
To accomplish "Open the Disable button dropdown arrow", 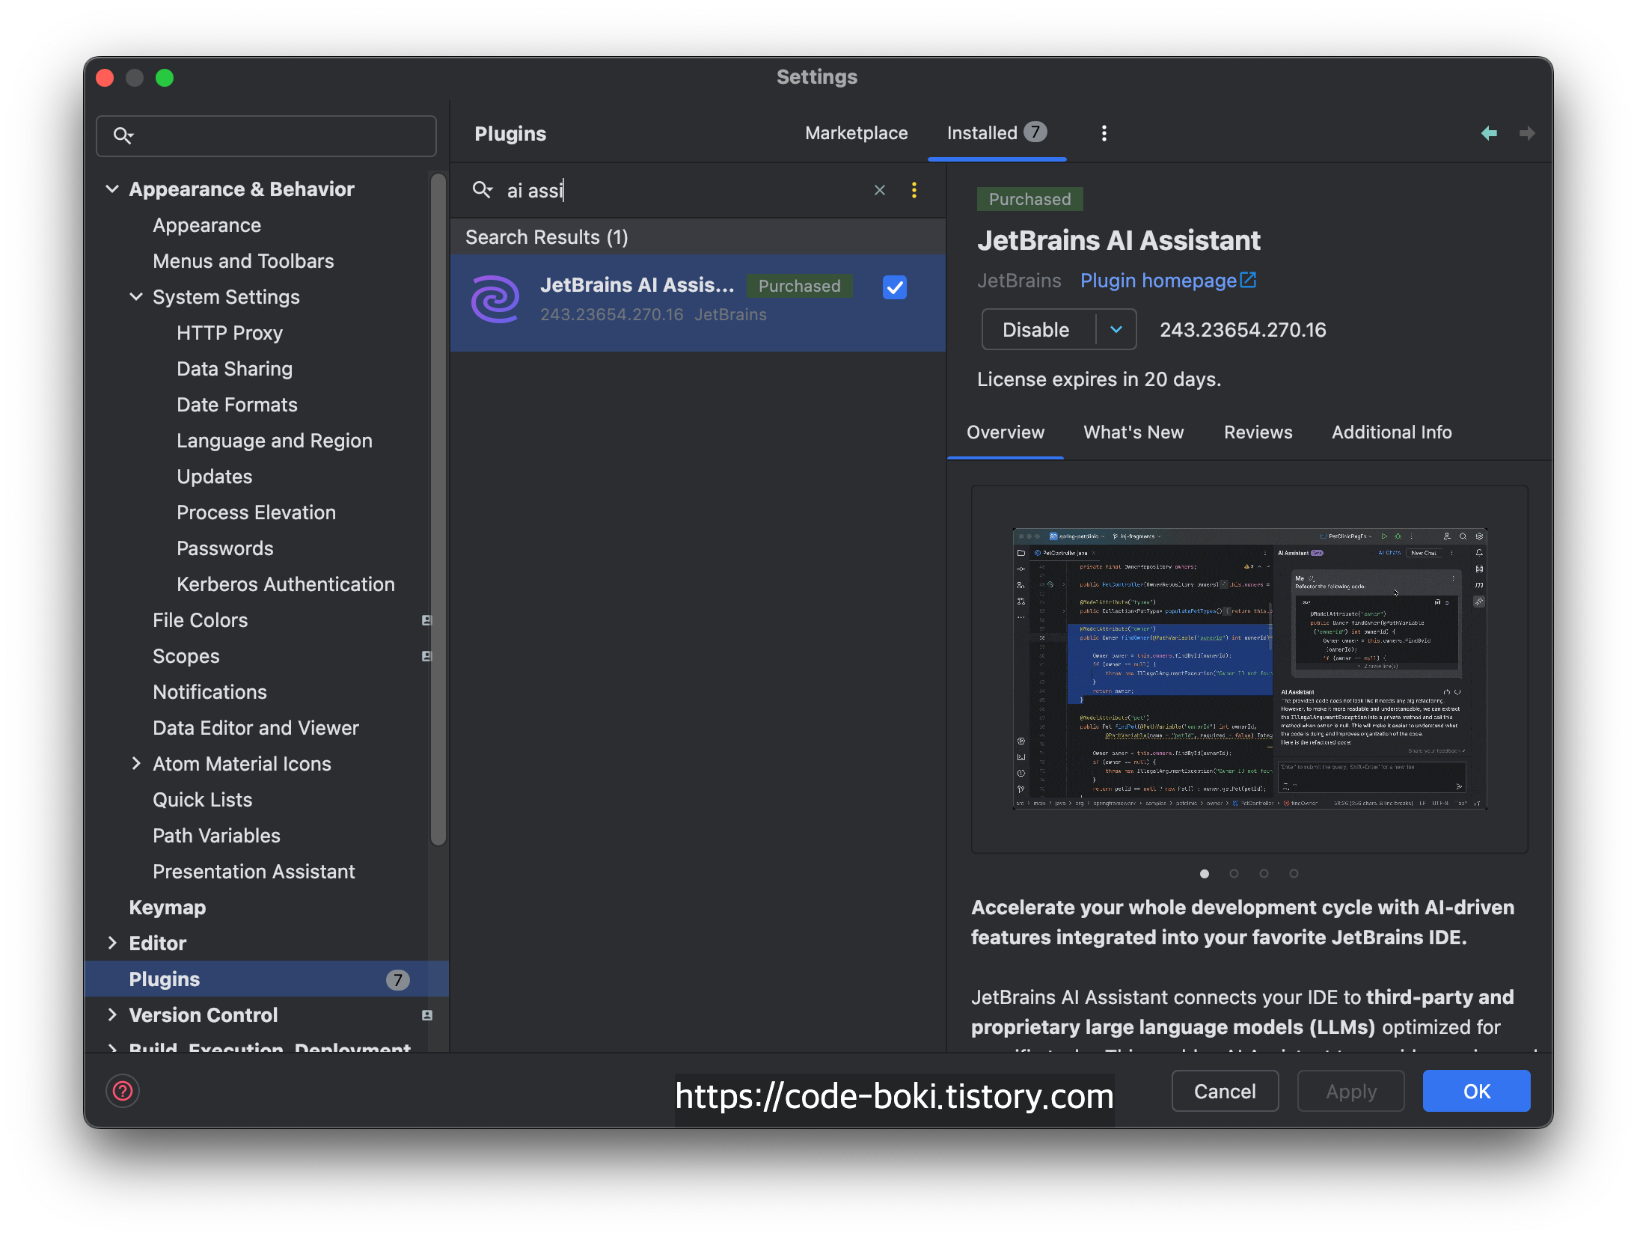I will (x=1116, y=329).
